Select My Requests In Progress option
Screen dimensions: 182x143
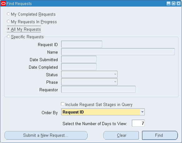[8, 21]
